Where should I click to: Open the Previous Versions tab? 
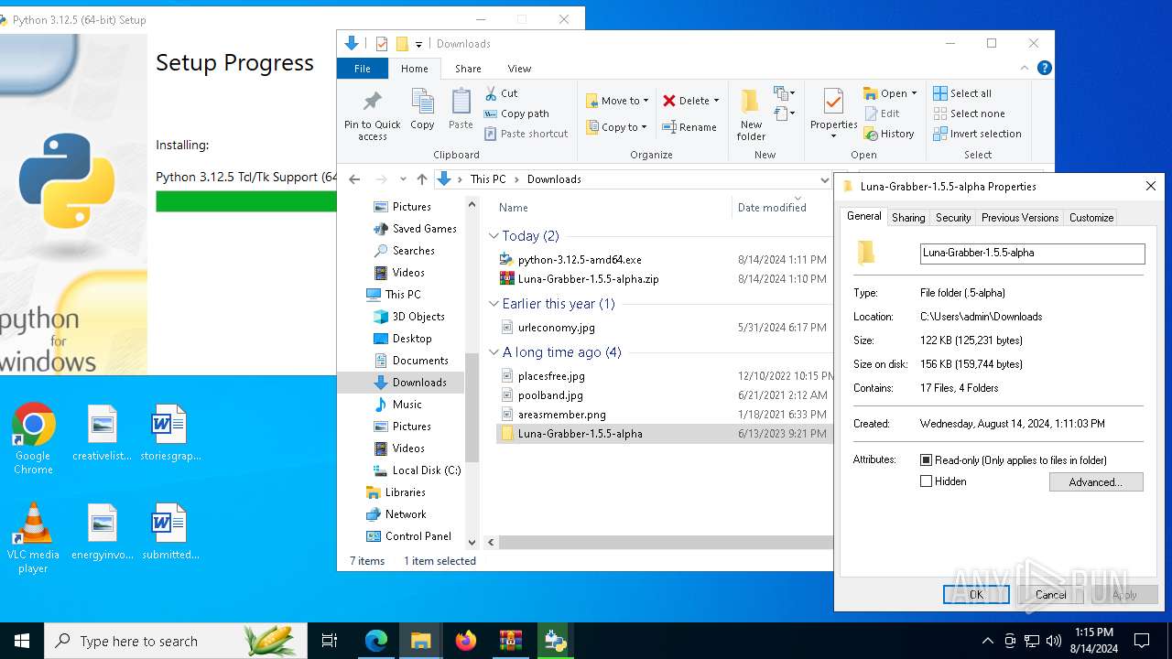point(1020,218)
